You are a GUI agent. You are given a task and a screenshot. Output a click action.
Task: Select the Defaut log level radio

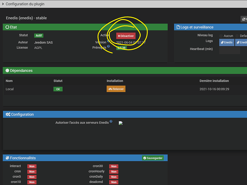(237, 36)
